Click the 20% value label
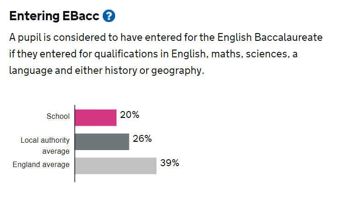Viewport: 337px width, 201px height. tap(130, 115)
